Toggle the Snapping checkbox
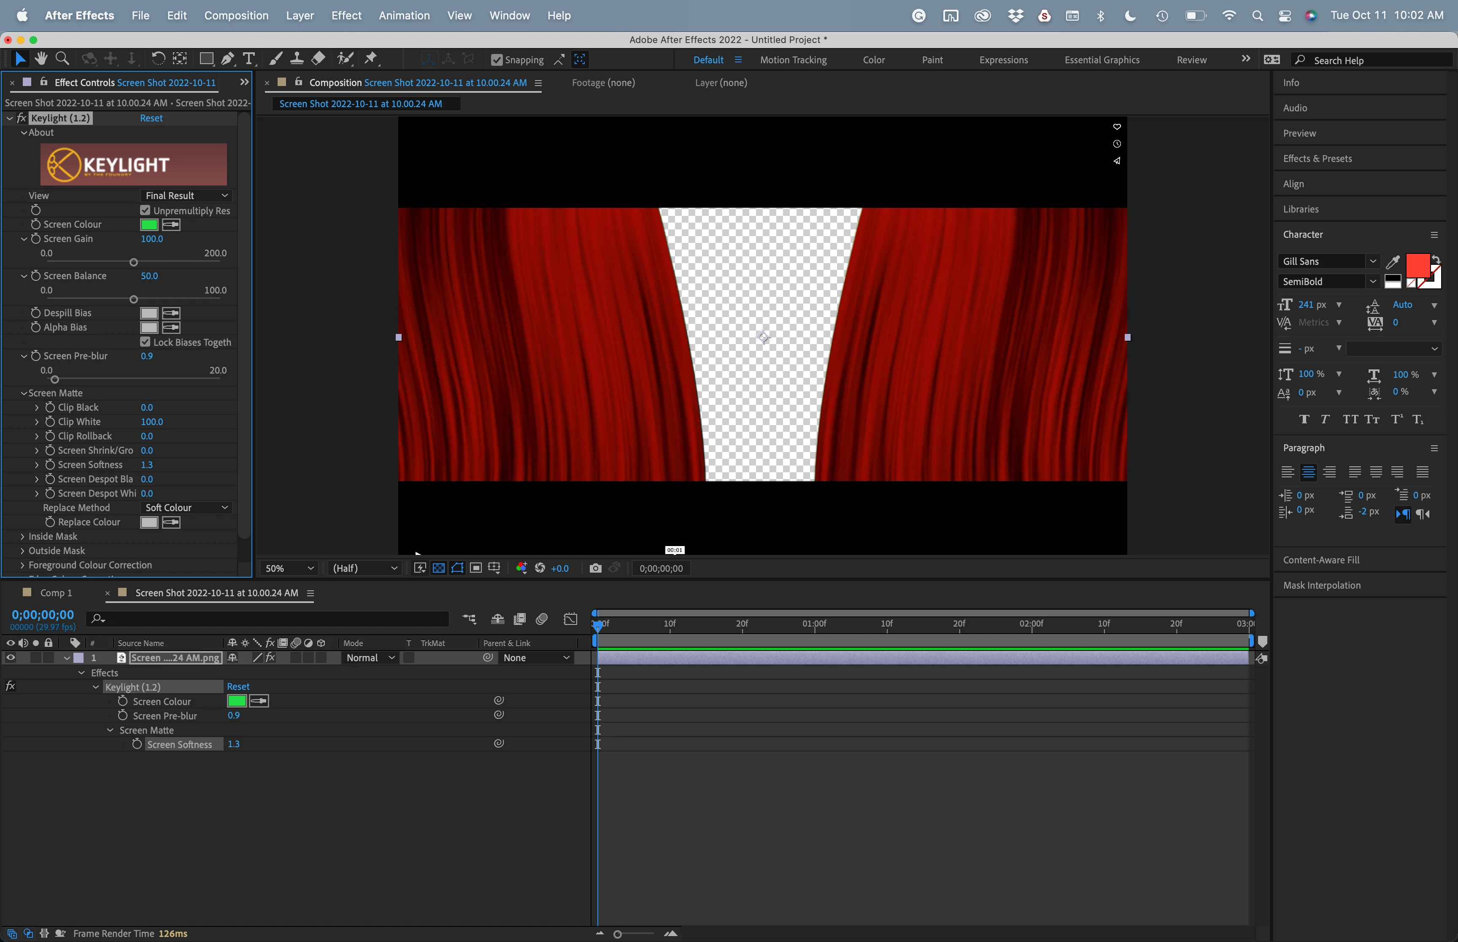 (x=497, y=60)
